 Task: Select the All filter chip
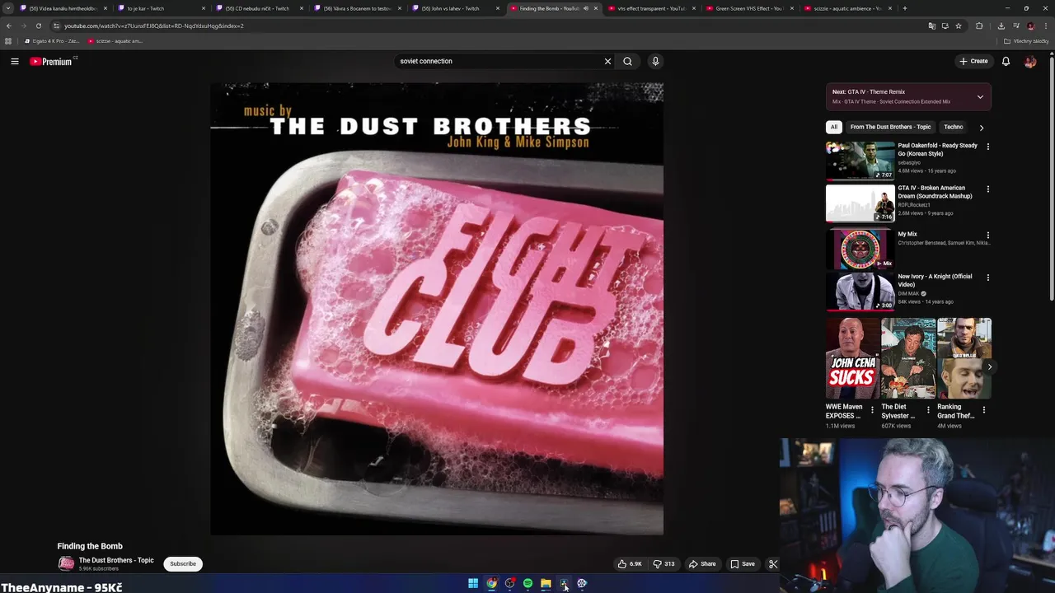[833, 127]
